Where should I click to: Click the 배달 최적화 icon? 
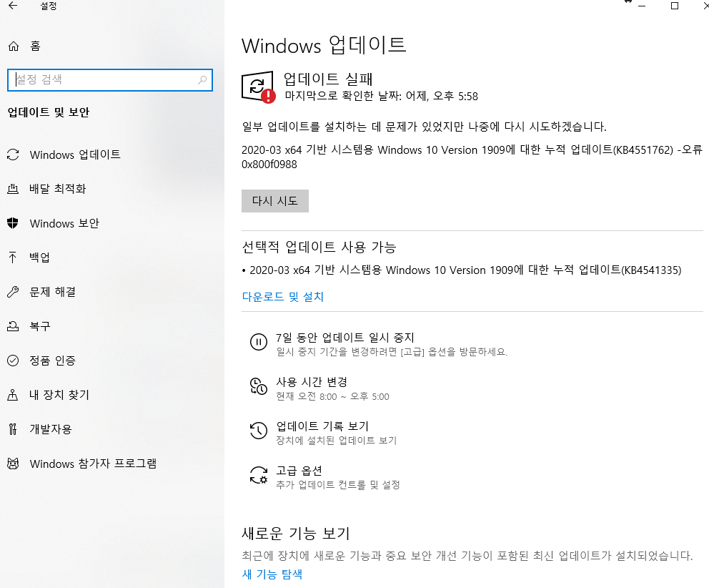point(13,189)
